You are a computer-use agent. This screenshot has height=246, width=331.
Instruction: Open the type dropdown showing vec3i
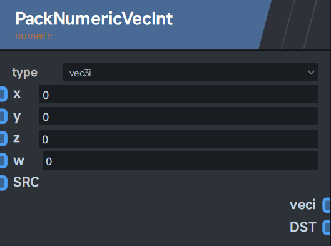[190, 71]
